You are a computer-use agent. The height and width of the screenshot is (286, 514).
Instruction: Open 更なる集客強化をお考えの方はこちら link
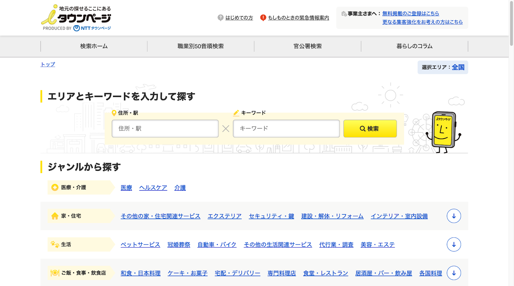pyautogui.click(x=422, y=22)
